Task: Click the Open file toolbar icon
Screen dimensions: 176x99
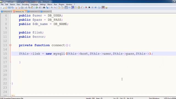Action: pyautogui.click(x=6, y=7)
